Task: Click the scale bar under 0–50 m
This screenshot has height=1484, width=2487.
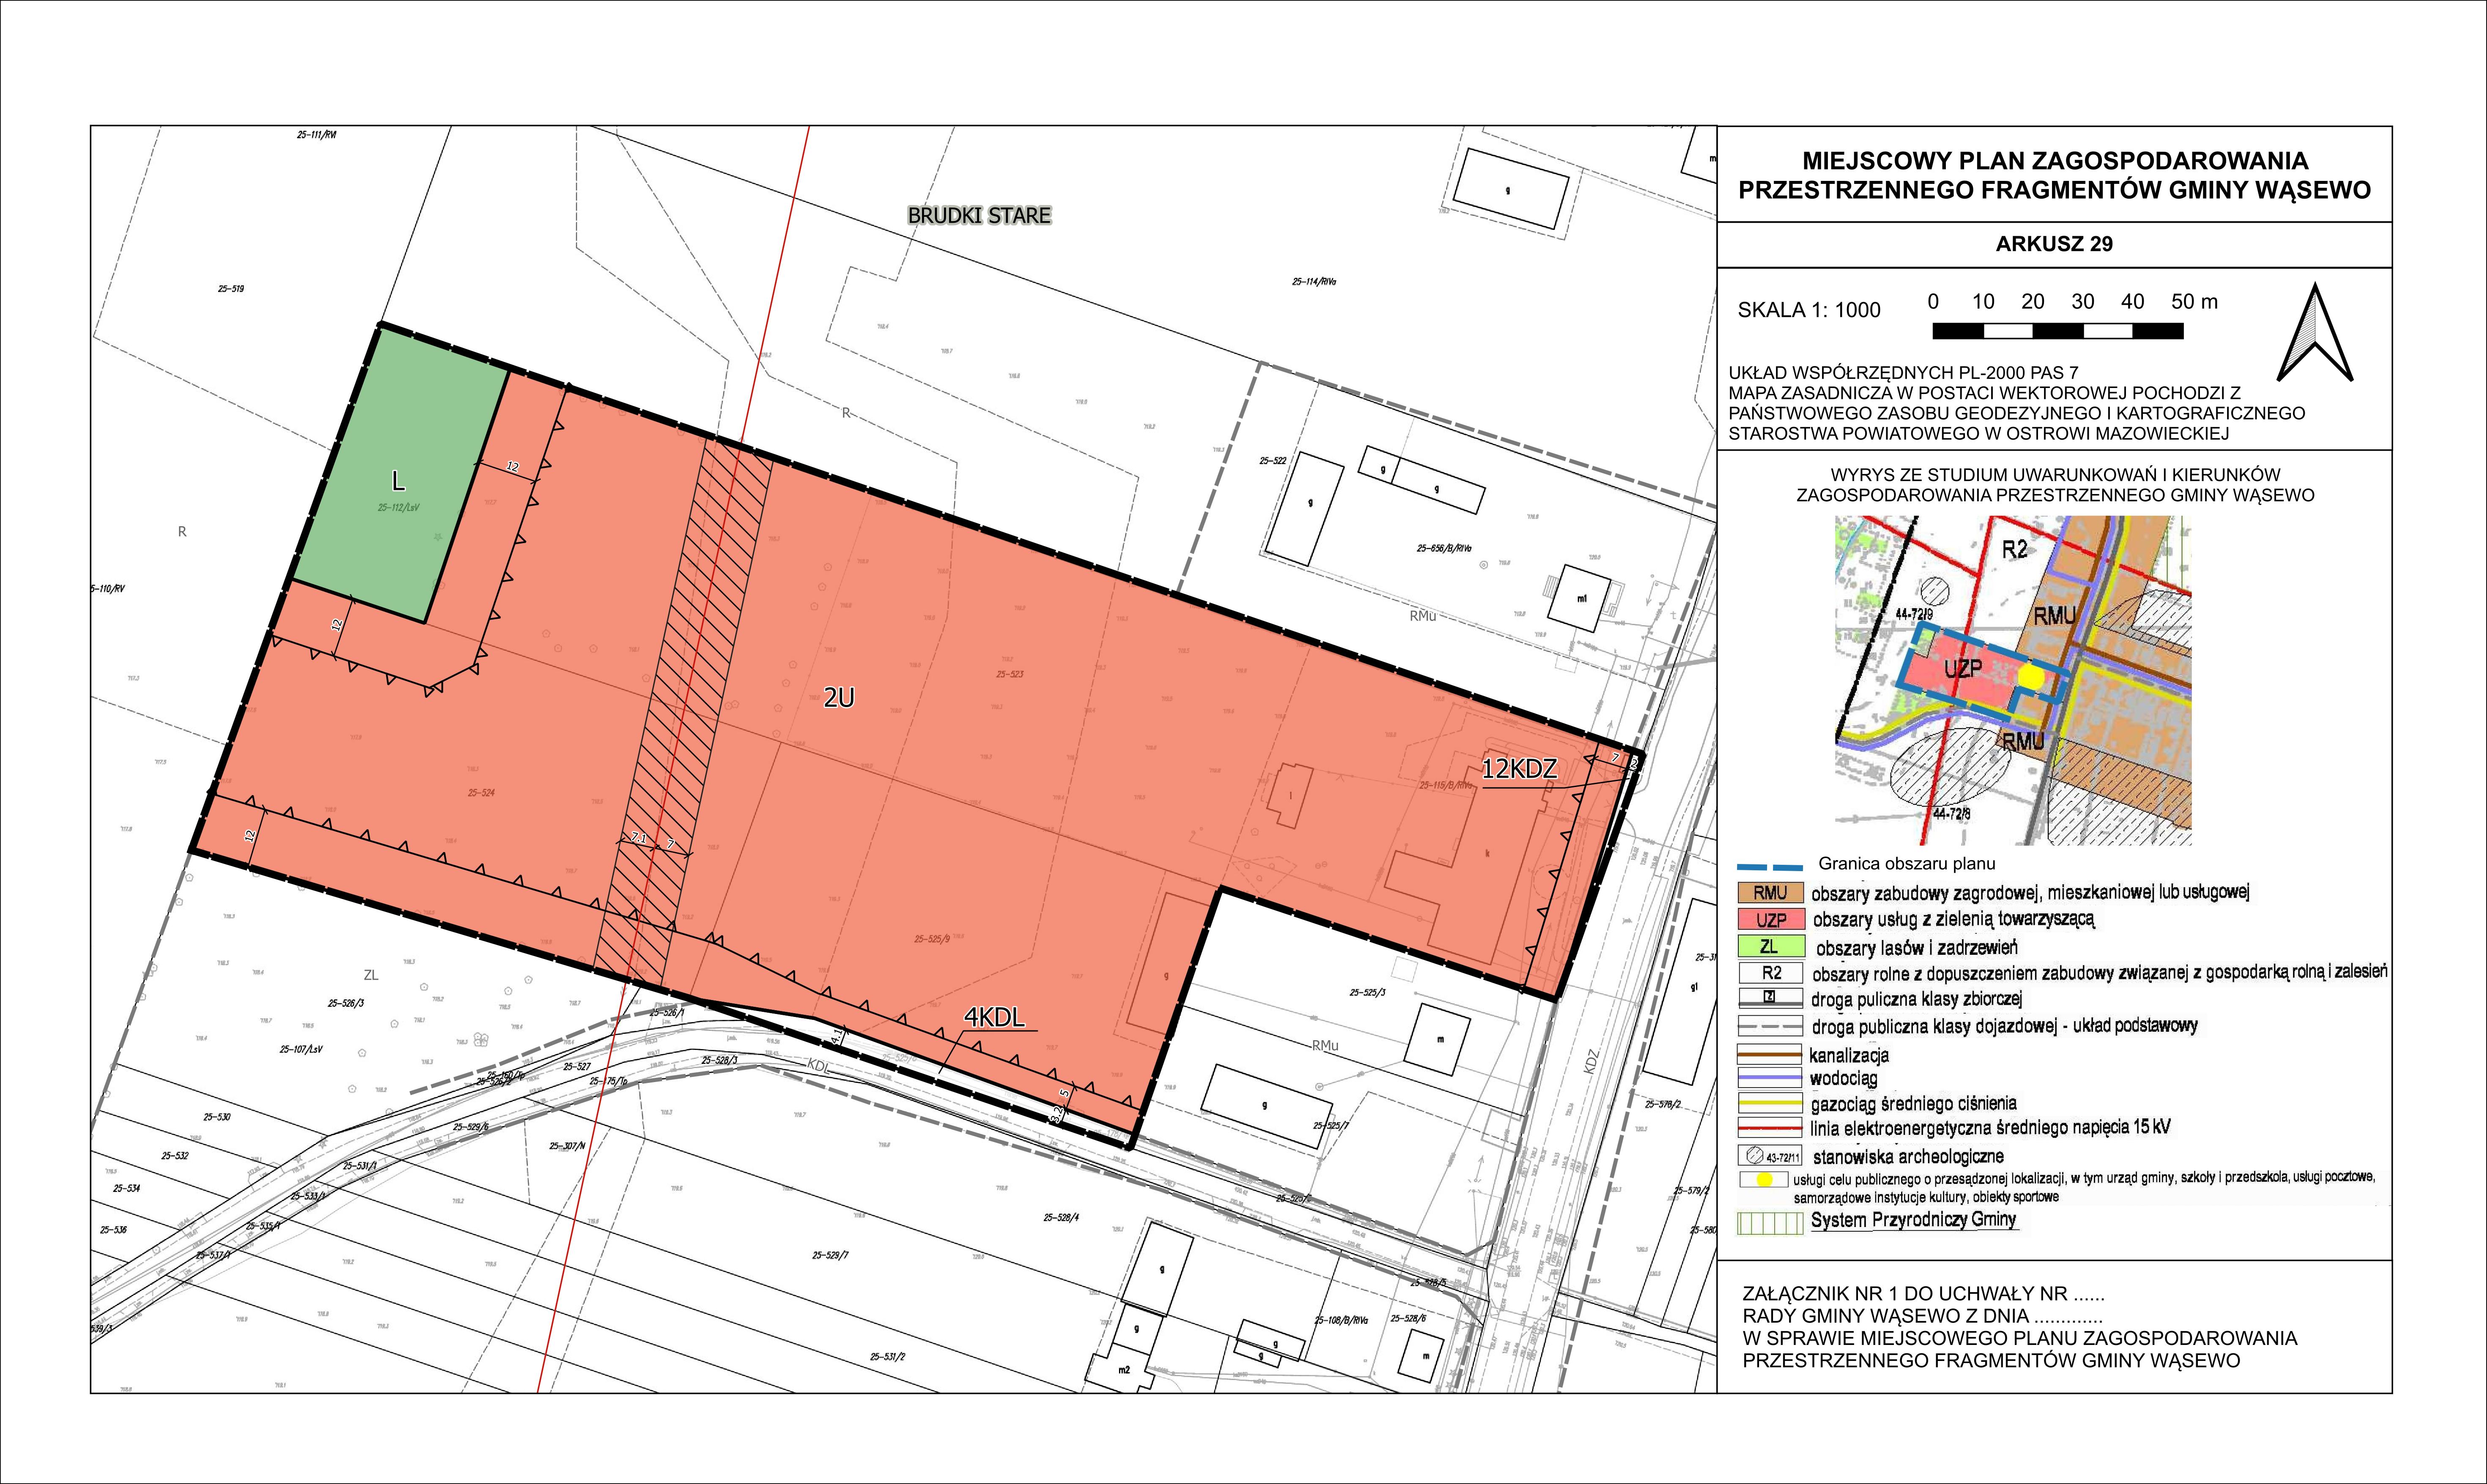Action: tap(2057, 331)
